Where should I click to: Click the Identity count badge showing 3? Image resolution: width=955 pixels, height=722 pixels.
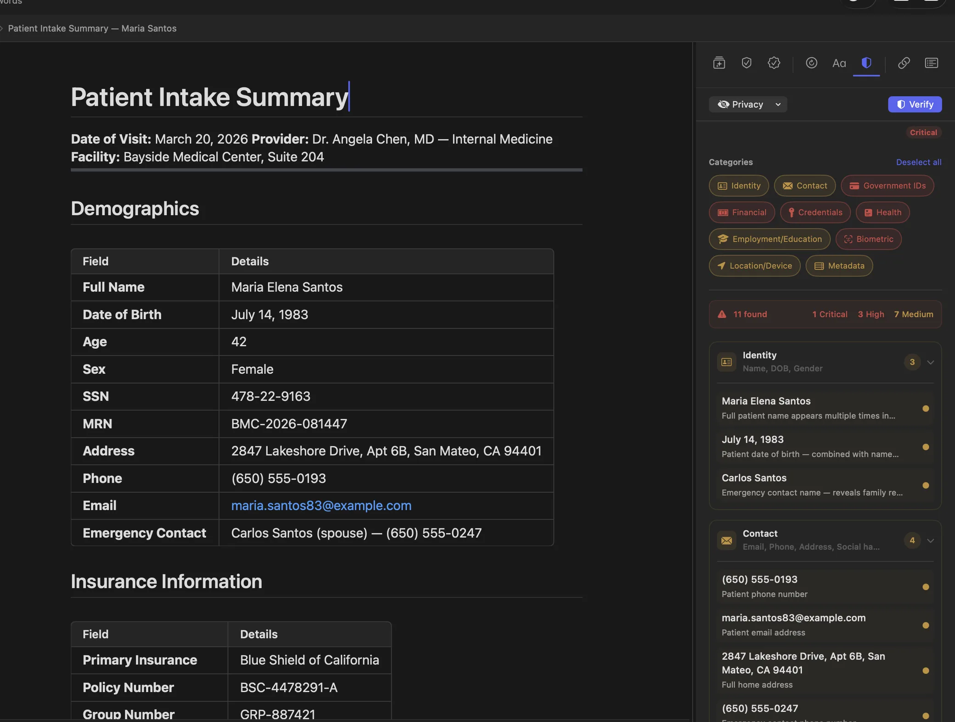click(x=912, y=362)
